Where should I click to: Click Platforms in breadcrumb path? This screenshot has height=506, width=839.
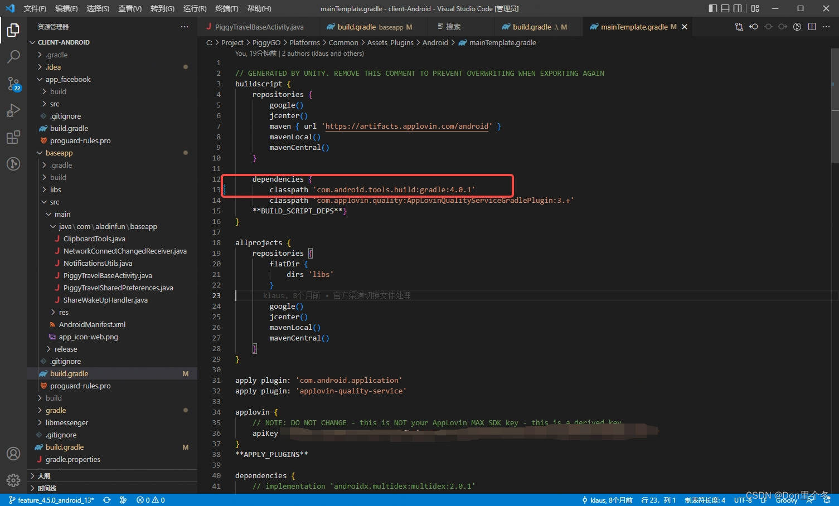[x=304, y=42]
